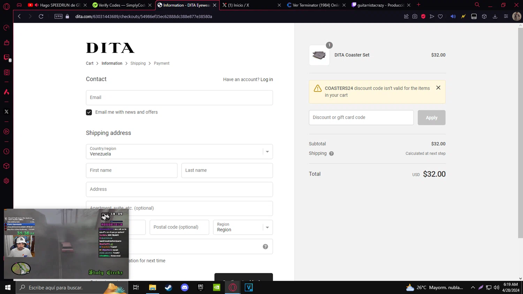Open the Country/region Venezuela dropdown
The height and width of the screenshot is (294, 523).
coord(179,152)
